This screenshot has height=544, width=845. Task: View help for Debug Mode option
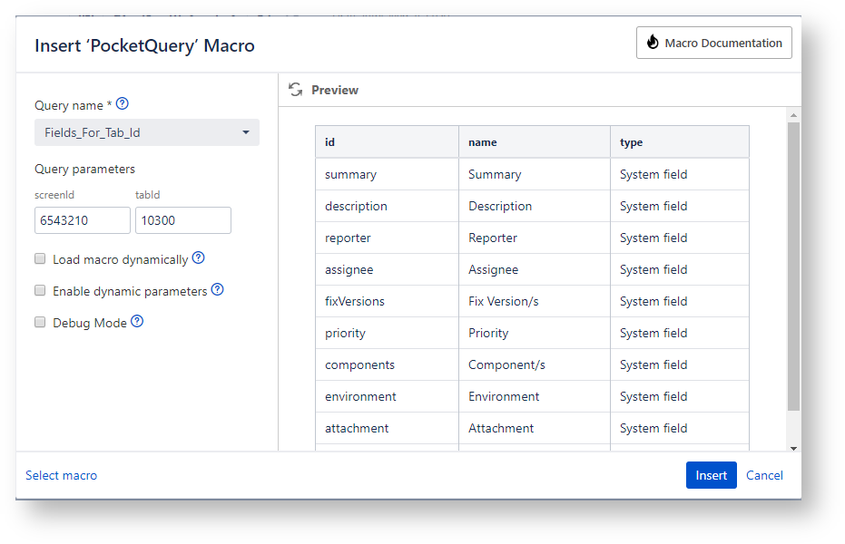pyautogui.click(x=139, y=321)
